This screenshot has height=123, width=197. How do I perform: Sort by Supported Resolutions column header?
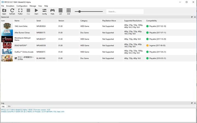(x=134, y=21)
